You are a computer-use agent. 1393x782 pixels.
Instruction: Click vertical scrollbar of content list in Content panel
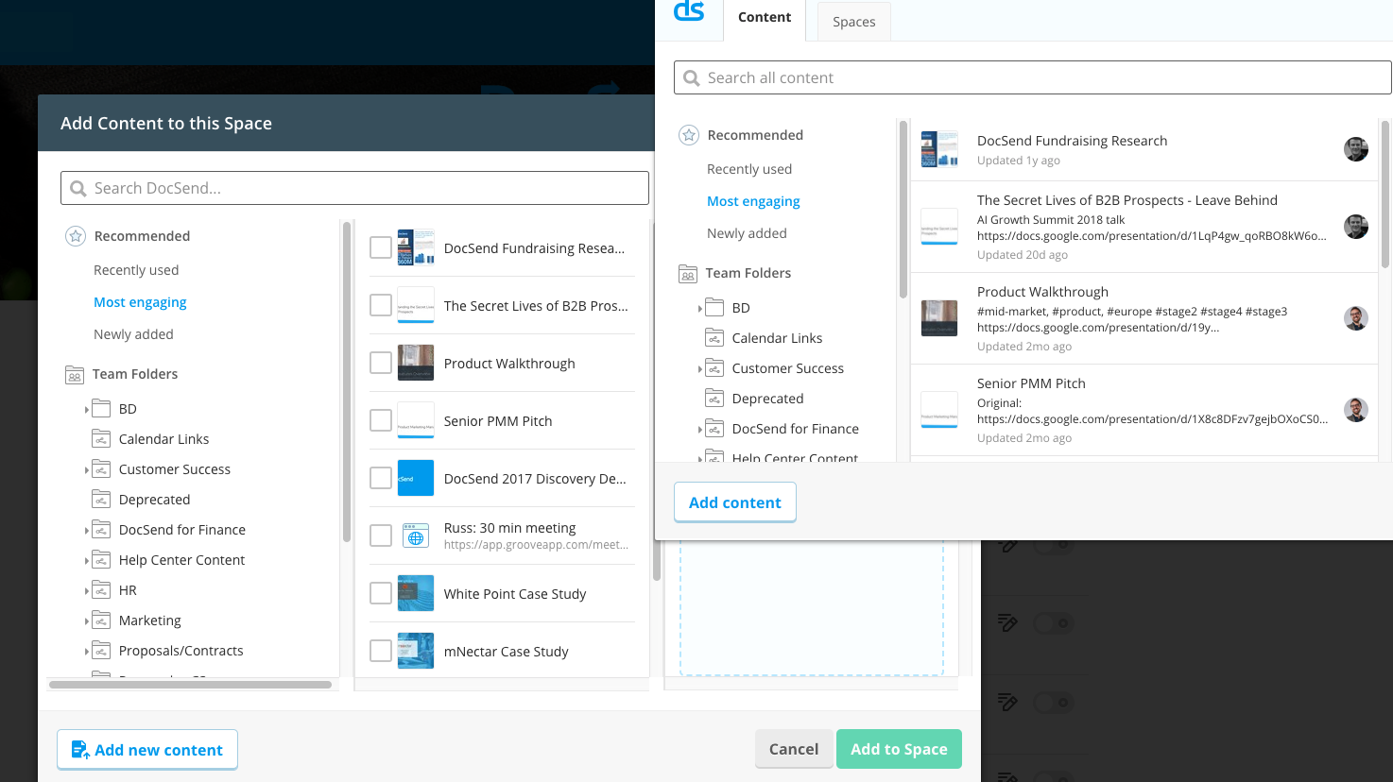1385,194
